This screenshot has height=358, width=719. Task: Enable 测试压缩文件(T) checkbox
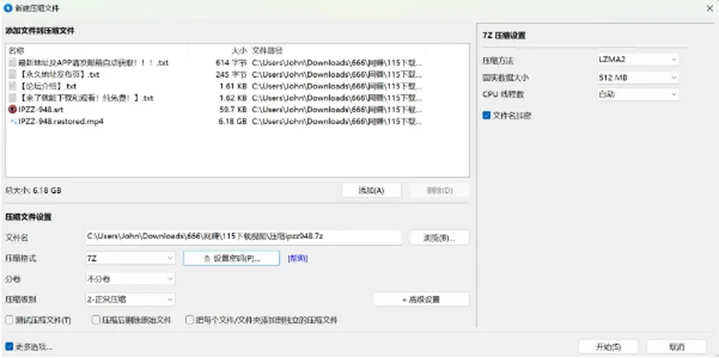tap(9, 320)
